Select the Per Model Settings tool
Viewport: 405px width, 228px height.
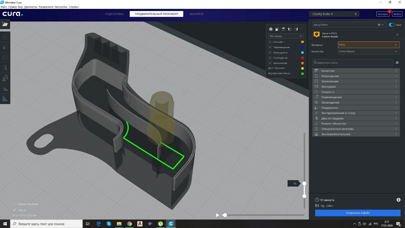(x=5, y=78)
